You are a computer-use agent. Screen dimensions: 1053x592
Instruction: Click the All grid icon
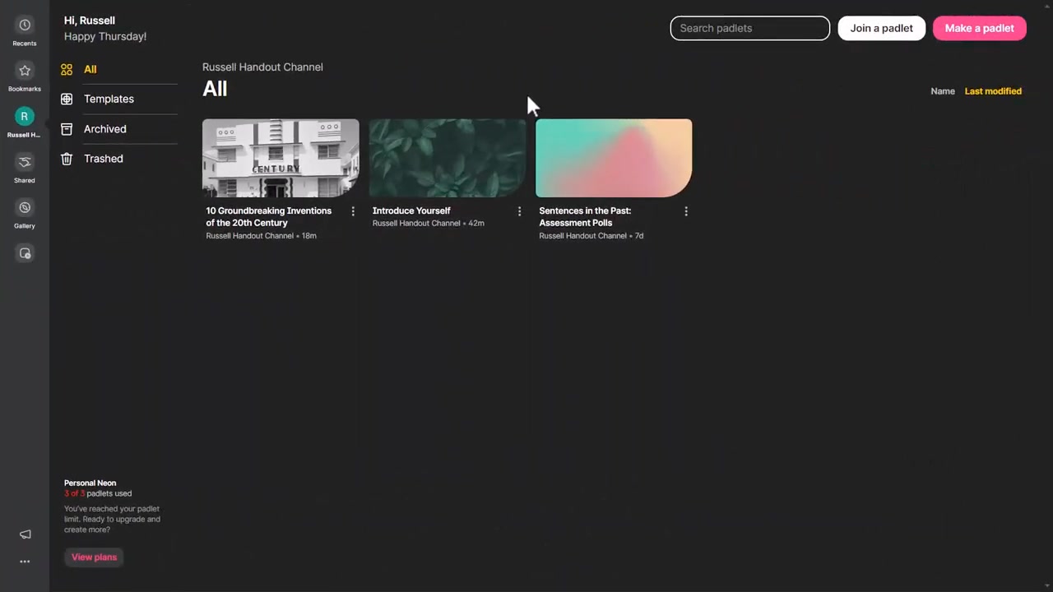coord(67,70)
